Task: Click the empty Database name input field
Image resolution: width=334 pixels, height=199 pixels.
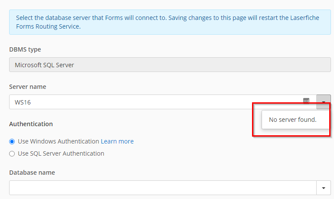Action: point(163,188)
